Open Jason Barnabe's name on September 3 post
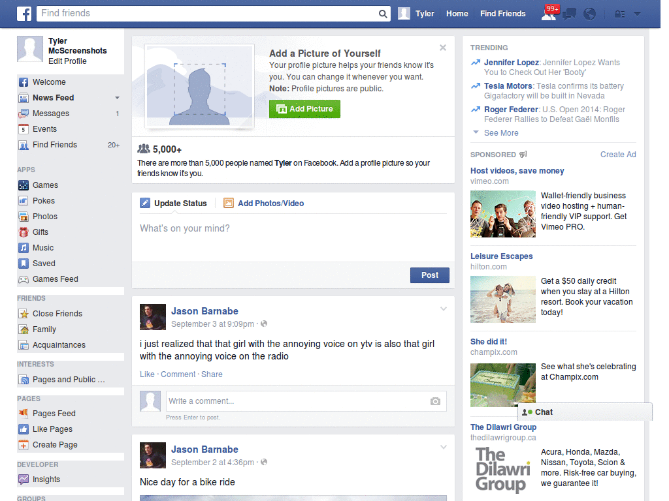This screenshot has width=669, height=501. click(x=204, y=311)
